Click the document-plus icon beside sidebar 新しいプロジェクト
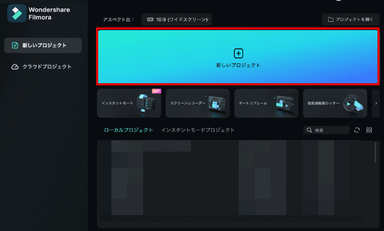Screen dimensions: 384x231 pos(15,45)
